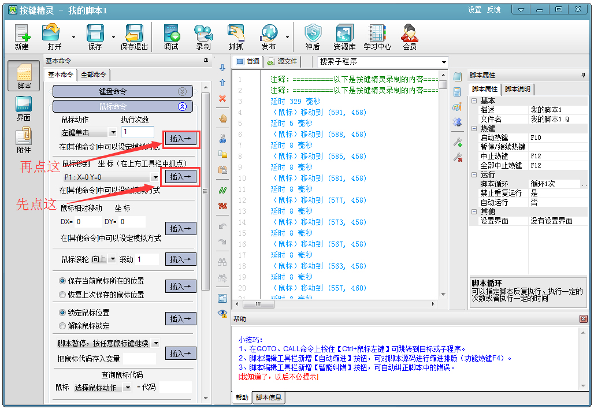Click the 发布 publish icon
Viewport: 594px width, 409px height.
click(x=269, y=37)
